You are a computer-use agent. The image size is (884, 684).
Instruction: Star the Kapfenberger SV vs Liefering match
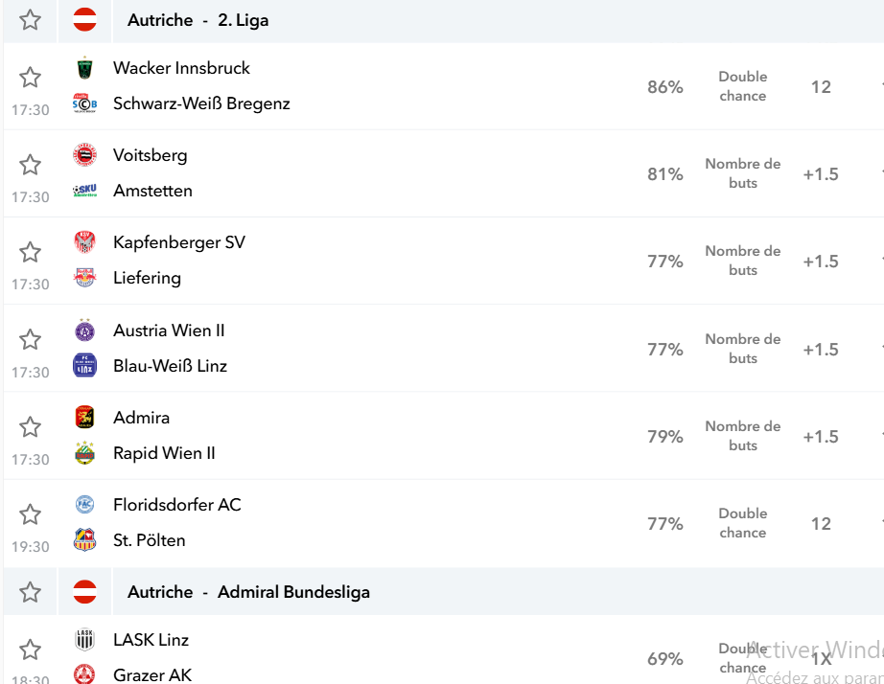point(30,252)
